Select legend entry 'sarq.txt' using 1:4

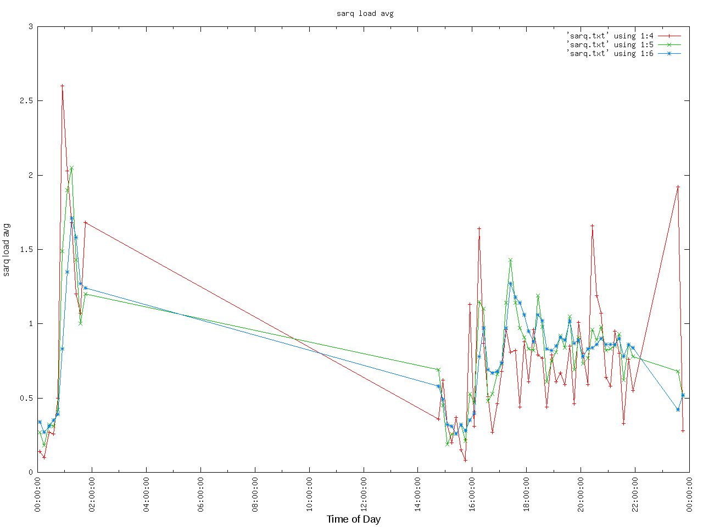tap(610, 36)
